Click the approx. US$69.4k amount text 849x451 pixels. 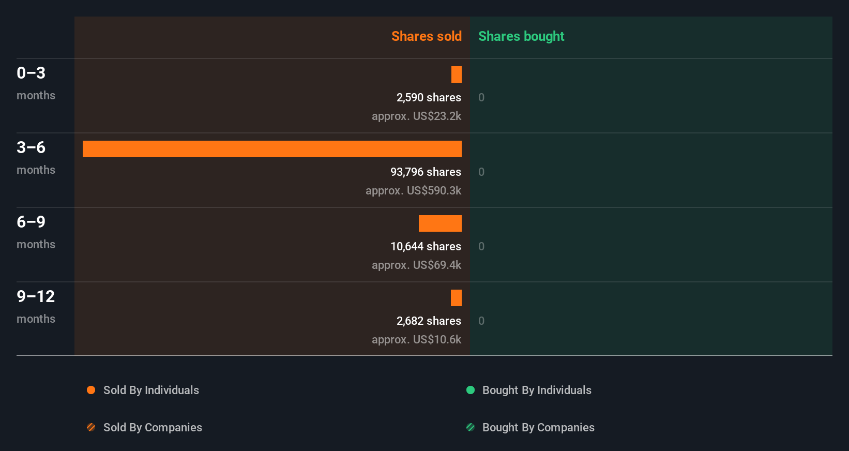pos(416,265)
